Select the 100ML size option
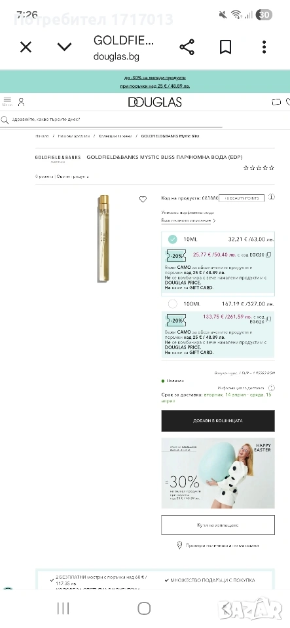Screen dimensions: 290x628 click(x=218, y=304)
